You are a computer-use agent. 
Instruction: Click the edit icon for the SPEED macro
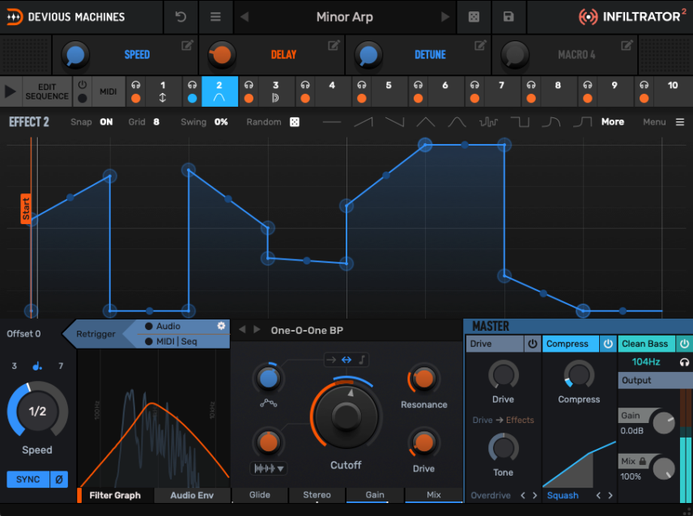tap(187, 45)
